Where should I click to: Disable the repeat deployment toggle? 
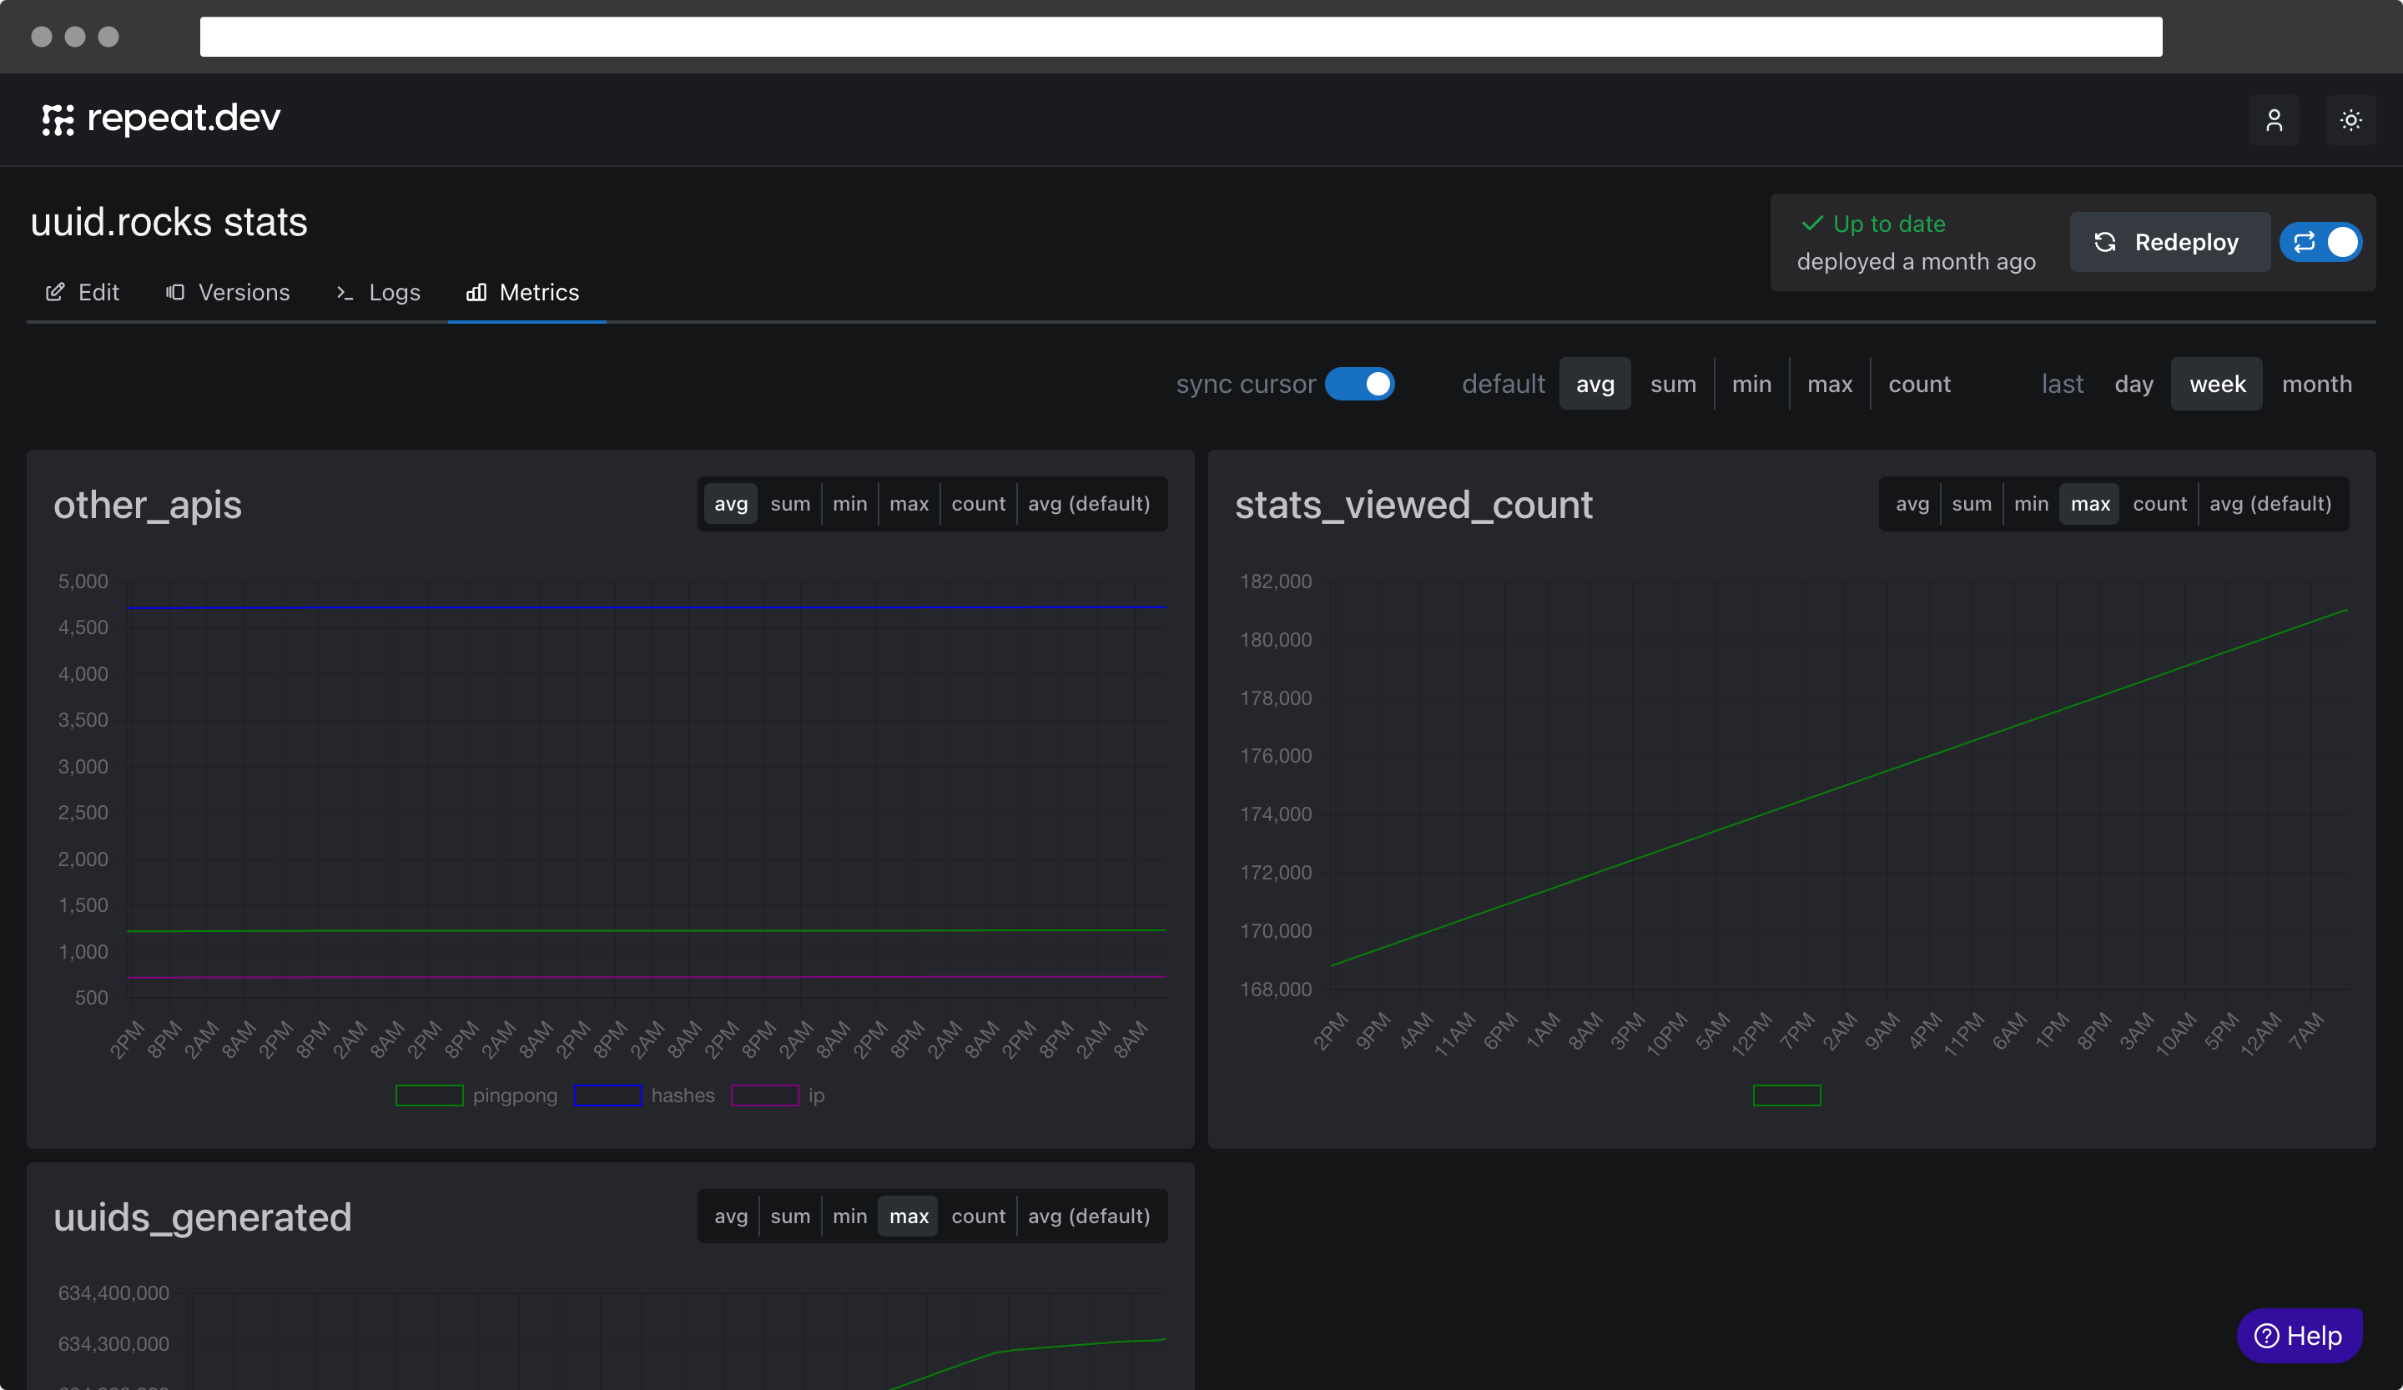[2321, 242]
